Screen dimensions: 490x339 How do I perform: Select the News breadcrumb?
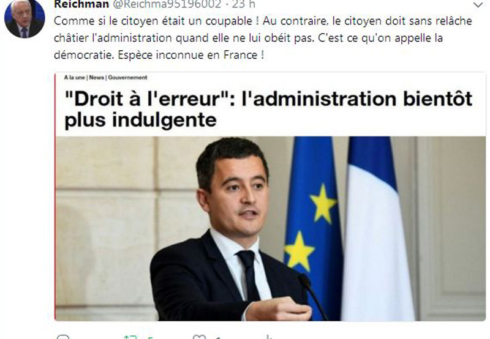(x=97, y=78)
